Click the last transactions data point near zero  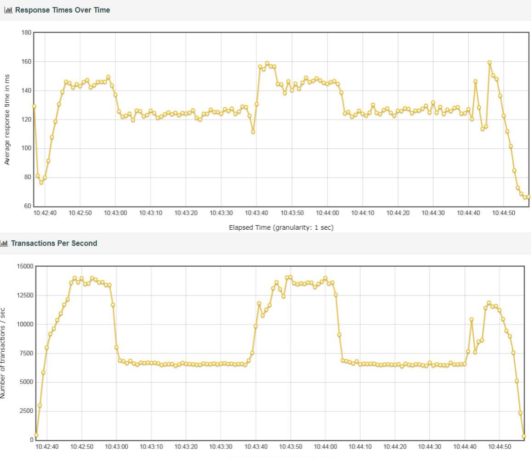point(524,436)
